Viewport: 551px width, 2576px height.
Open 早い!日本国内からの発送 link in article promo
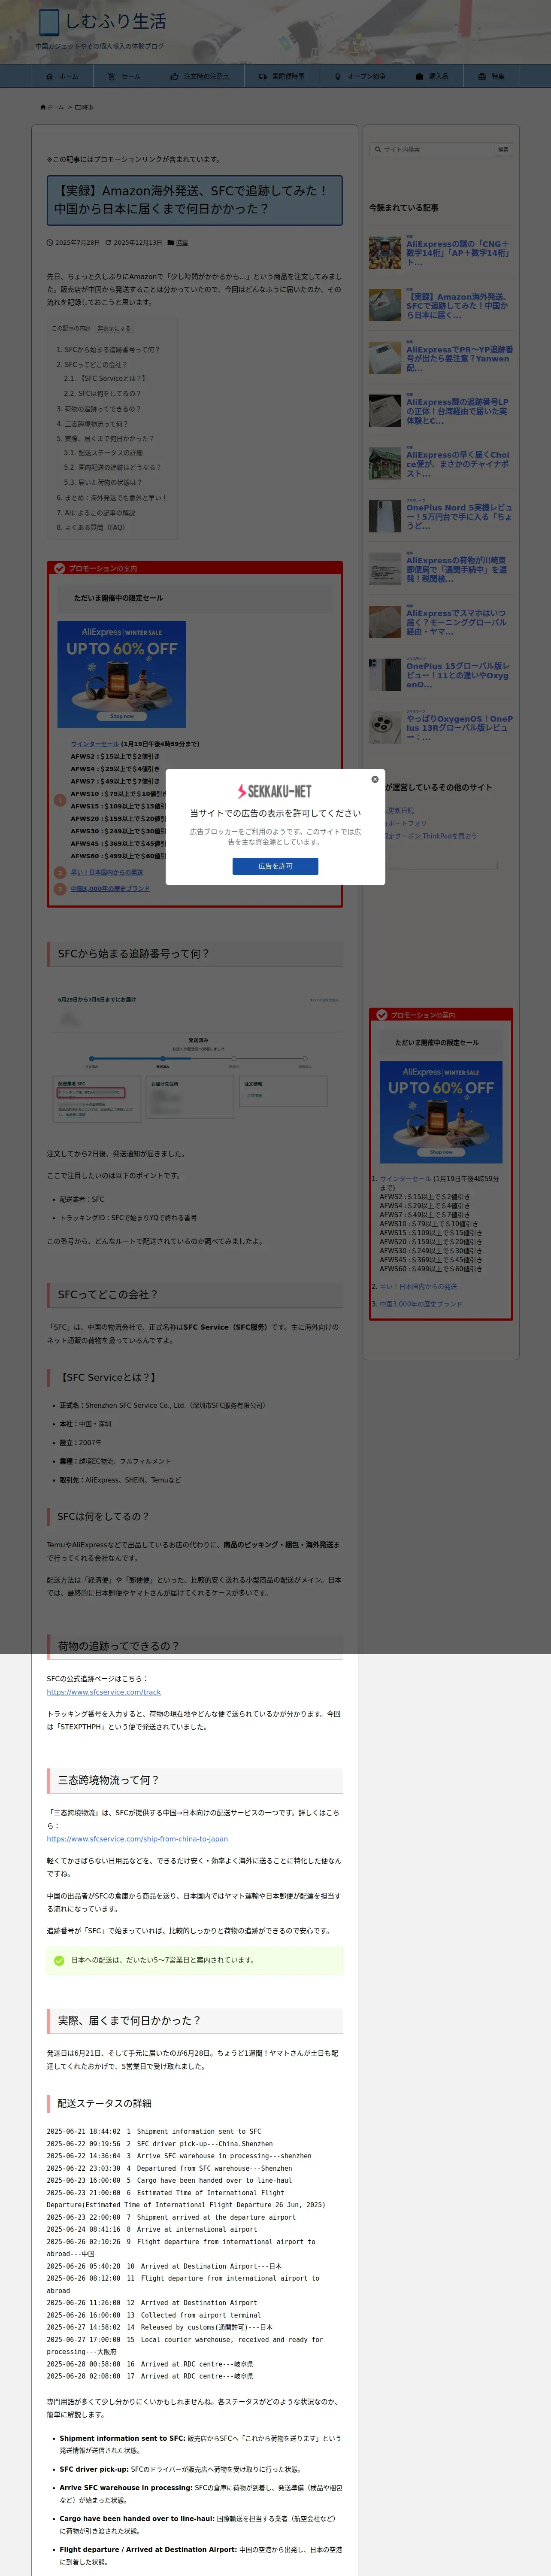106,872
